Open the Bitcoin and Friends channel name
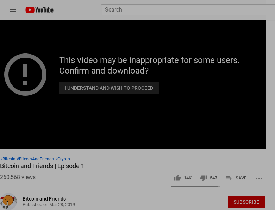 pyautogui.click(x=44, y=199)
